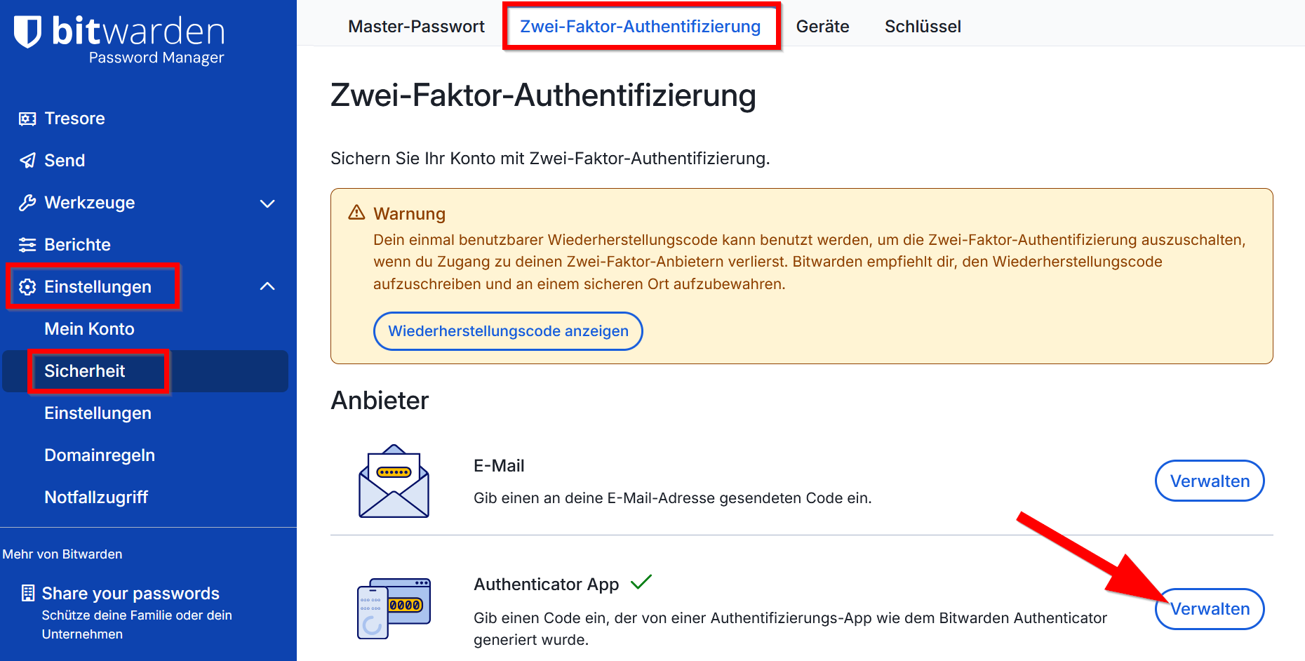Viewport: 1305px width, 661px height.
Task: Open the Master-Passwort tab
Action: (x=416, y=27)
